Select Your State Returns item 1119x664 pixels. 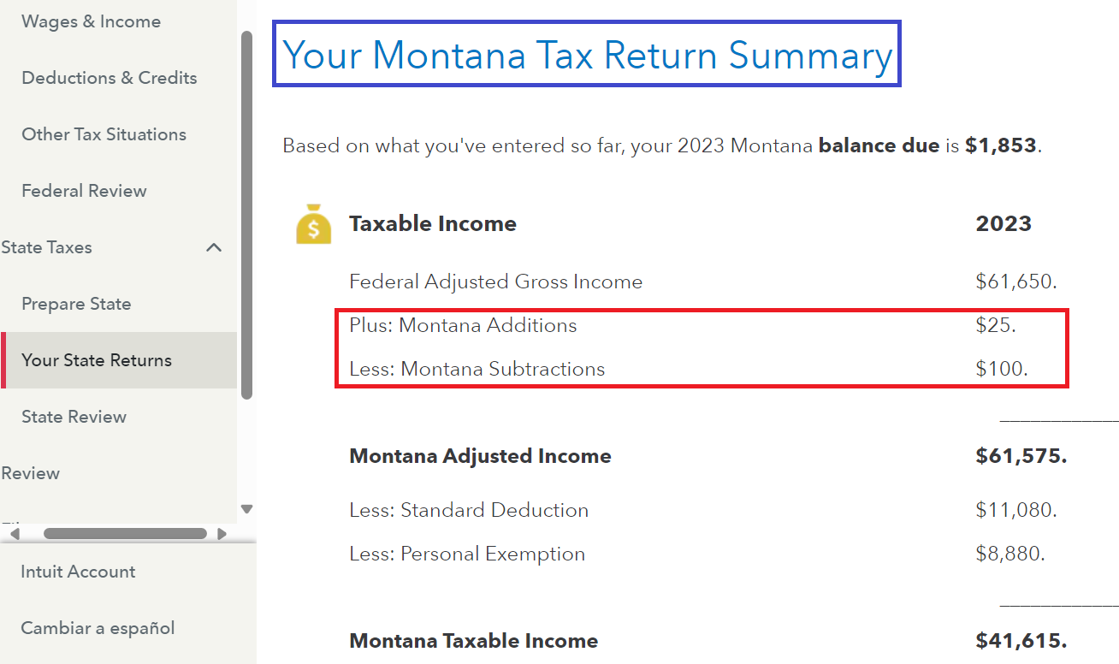[119, 360]
